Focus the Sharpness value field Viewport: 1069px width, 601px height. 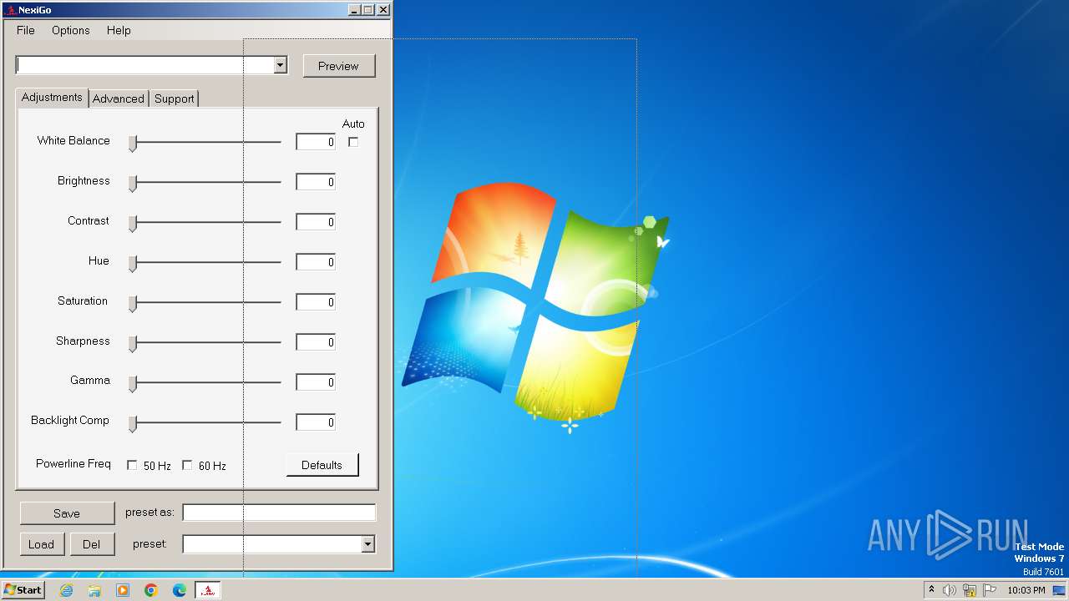coord(316,342)
